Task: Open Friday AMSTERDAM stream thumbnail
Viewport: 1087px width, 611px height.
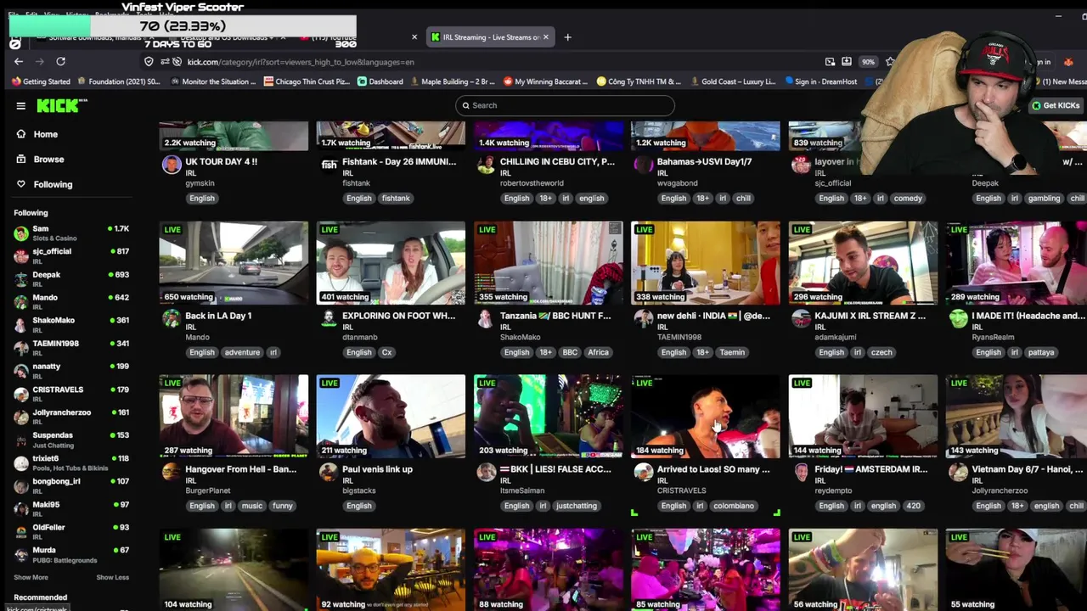Action: tap(863, 416)
